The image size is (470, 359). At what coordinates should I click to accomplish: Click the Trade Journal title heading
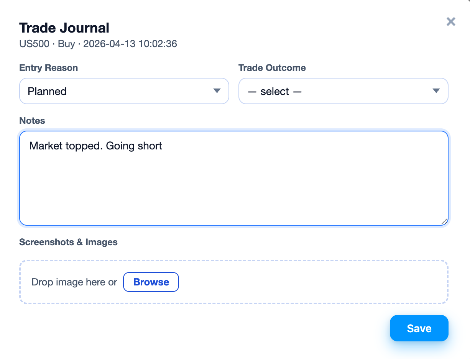64,28
